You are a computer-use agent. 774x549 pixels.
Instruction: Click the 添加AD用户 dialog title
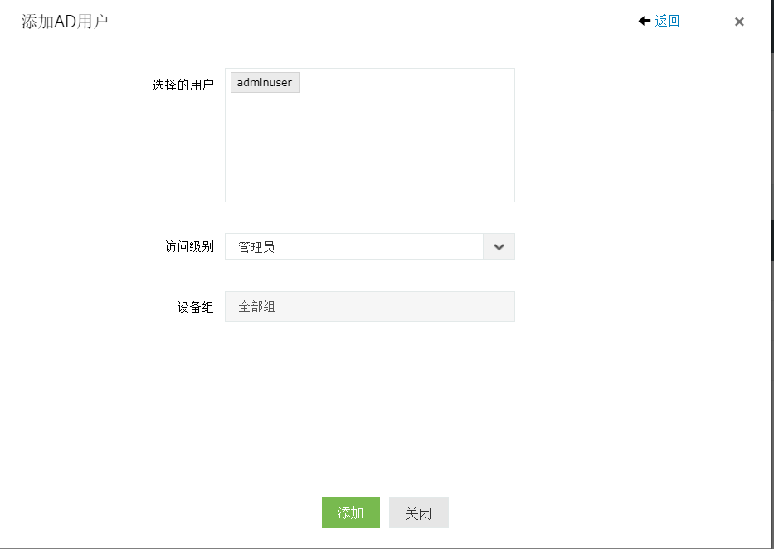65,22
